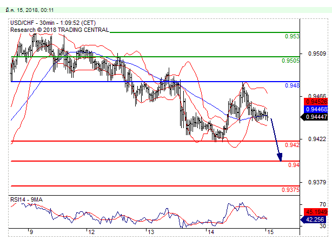The image size is (332, 240).
Task: Click the date axis label '14'
Action: point(211,232)
